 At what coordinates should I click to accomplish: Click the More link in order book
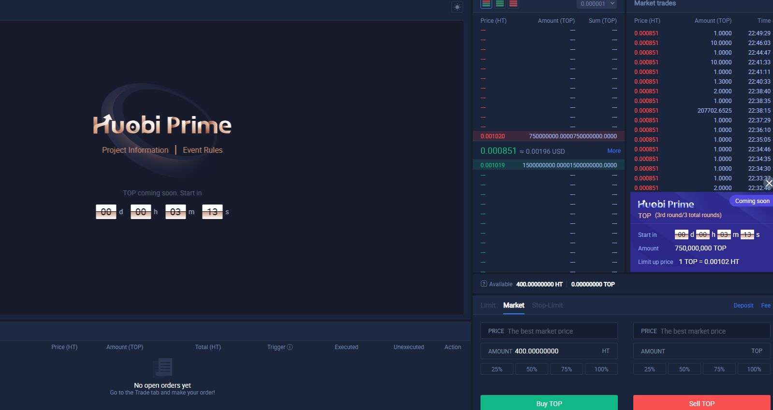click(614, 151)
